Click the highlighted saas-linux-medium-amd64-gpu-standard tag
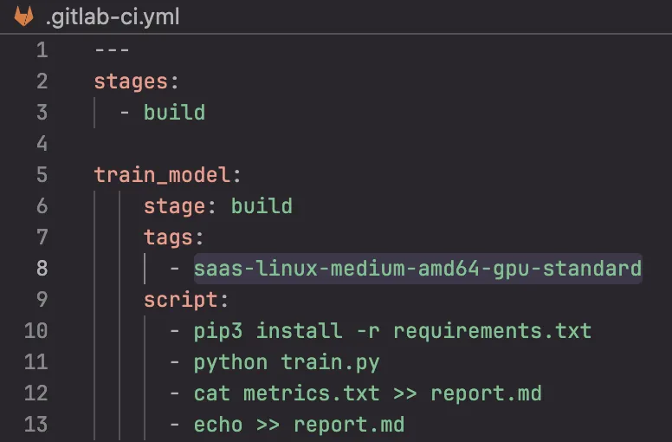 click(x=417, y=269)
